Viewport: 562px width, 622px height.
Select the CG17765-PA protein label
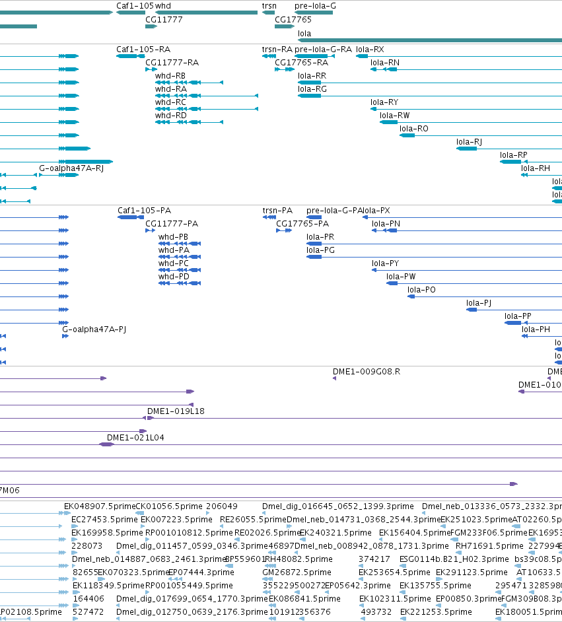[x=302, y=223]
